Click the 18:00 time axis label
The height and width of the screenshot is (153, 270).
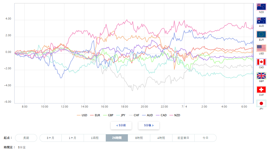point(124,107)
